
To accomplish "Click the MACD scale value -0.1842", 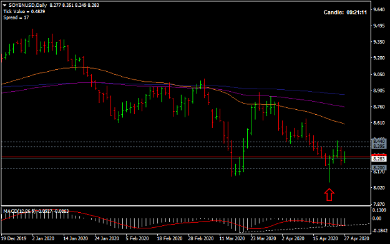I will click(380, 231).
